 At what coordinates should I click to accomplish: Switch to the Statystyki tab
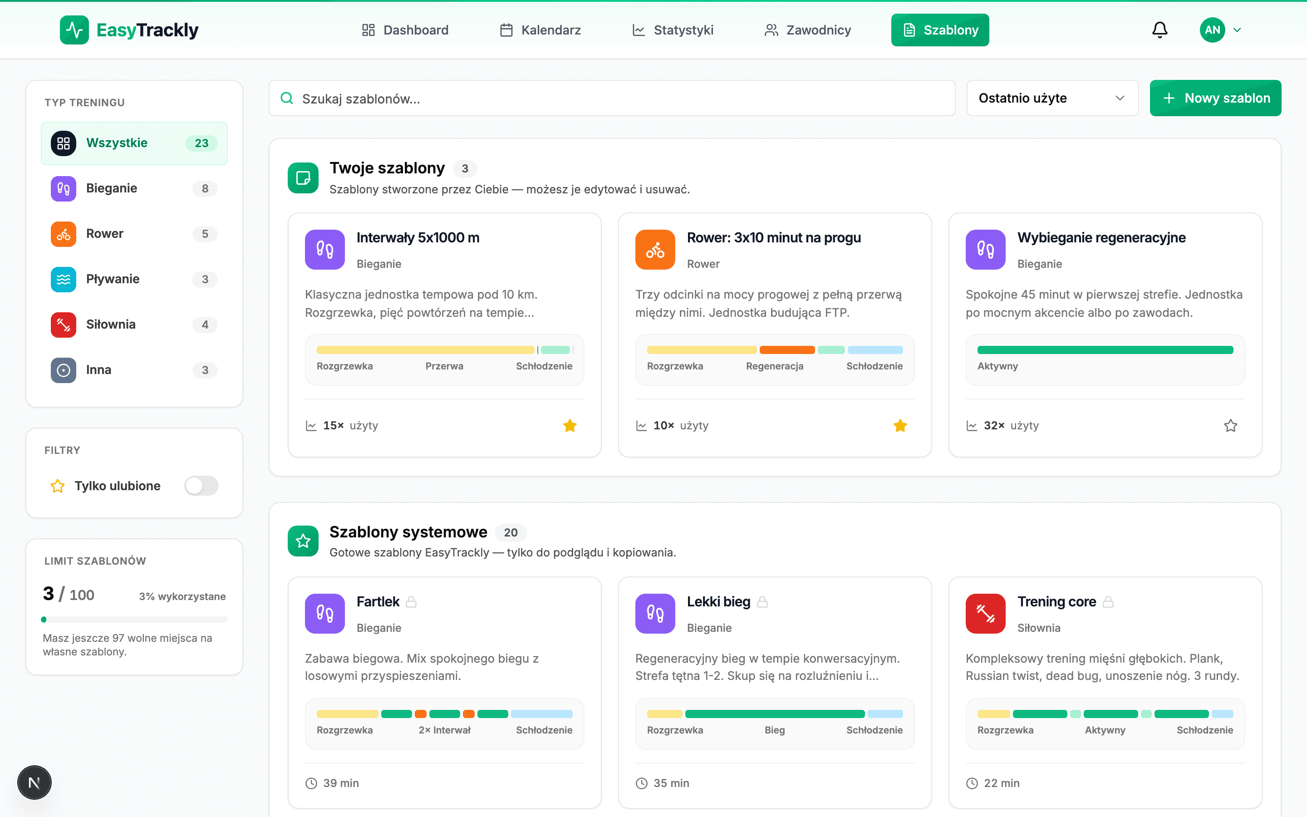coord(673,30)
